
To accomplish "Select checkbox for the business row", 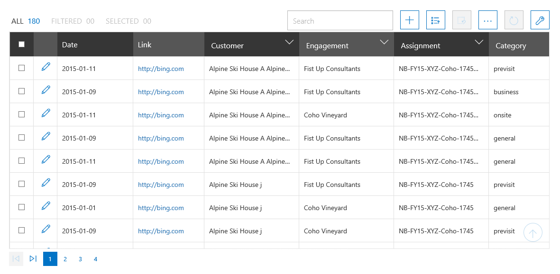I will tap(21, 91).
